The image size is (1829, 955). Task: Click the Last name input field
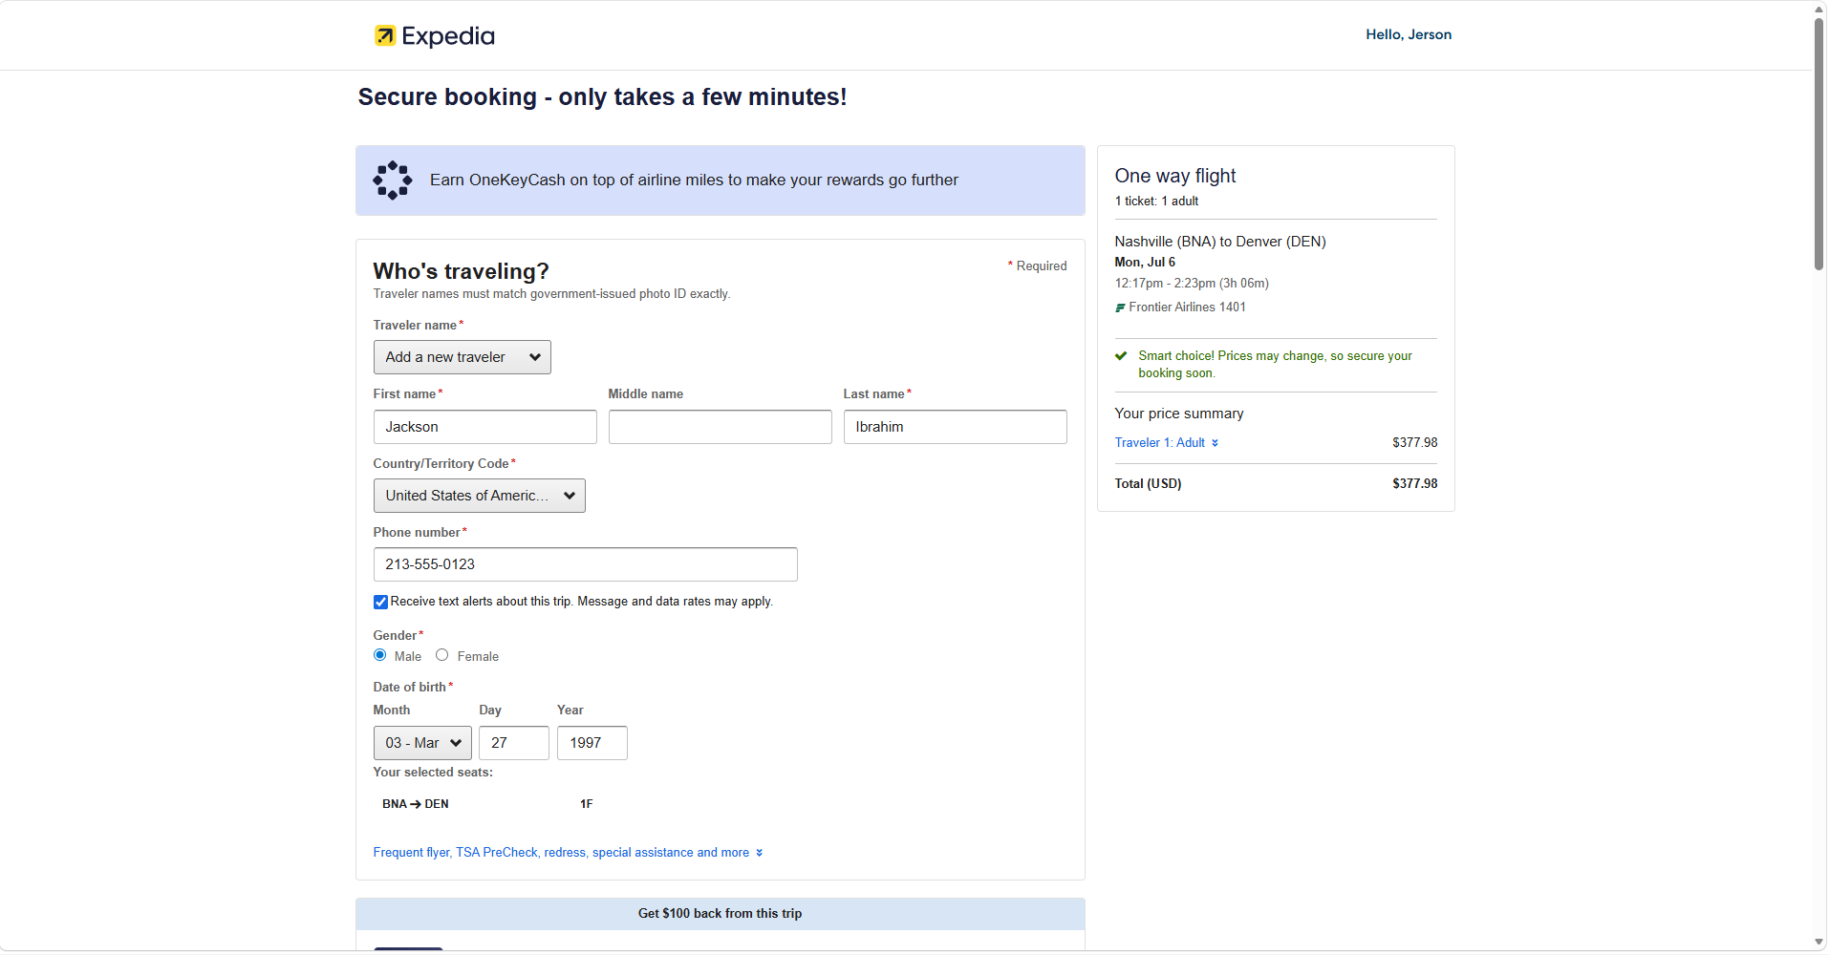tap(955, 427)
